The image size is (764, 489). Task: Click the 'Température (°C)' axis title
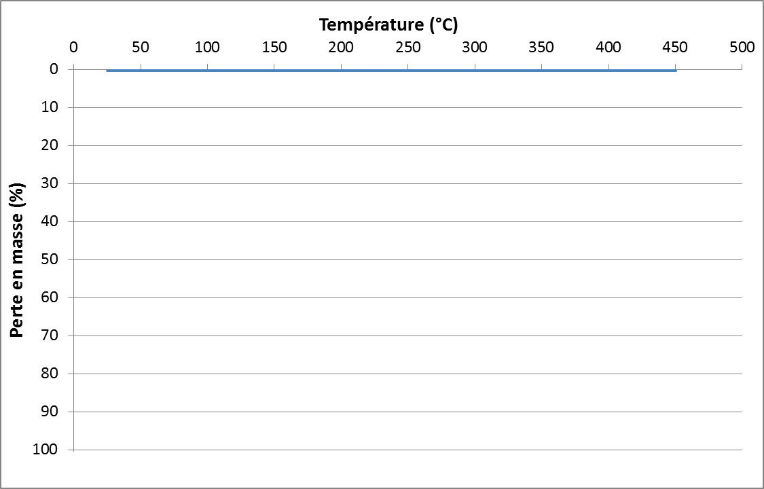[x=388, y=26]
